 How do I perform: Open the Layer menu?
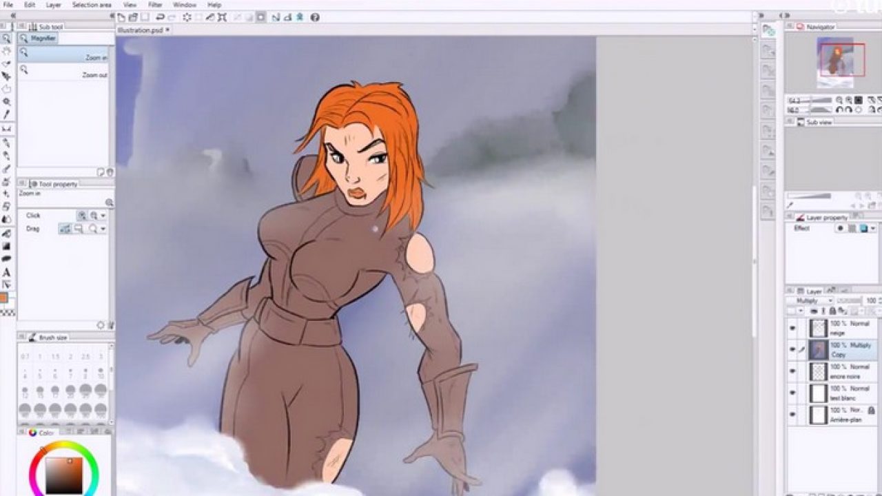(x=53, y=5)
